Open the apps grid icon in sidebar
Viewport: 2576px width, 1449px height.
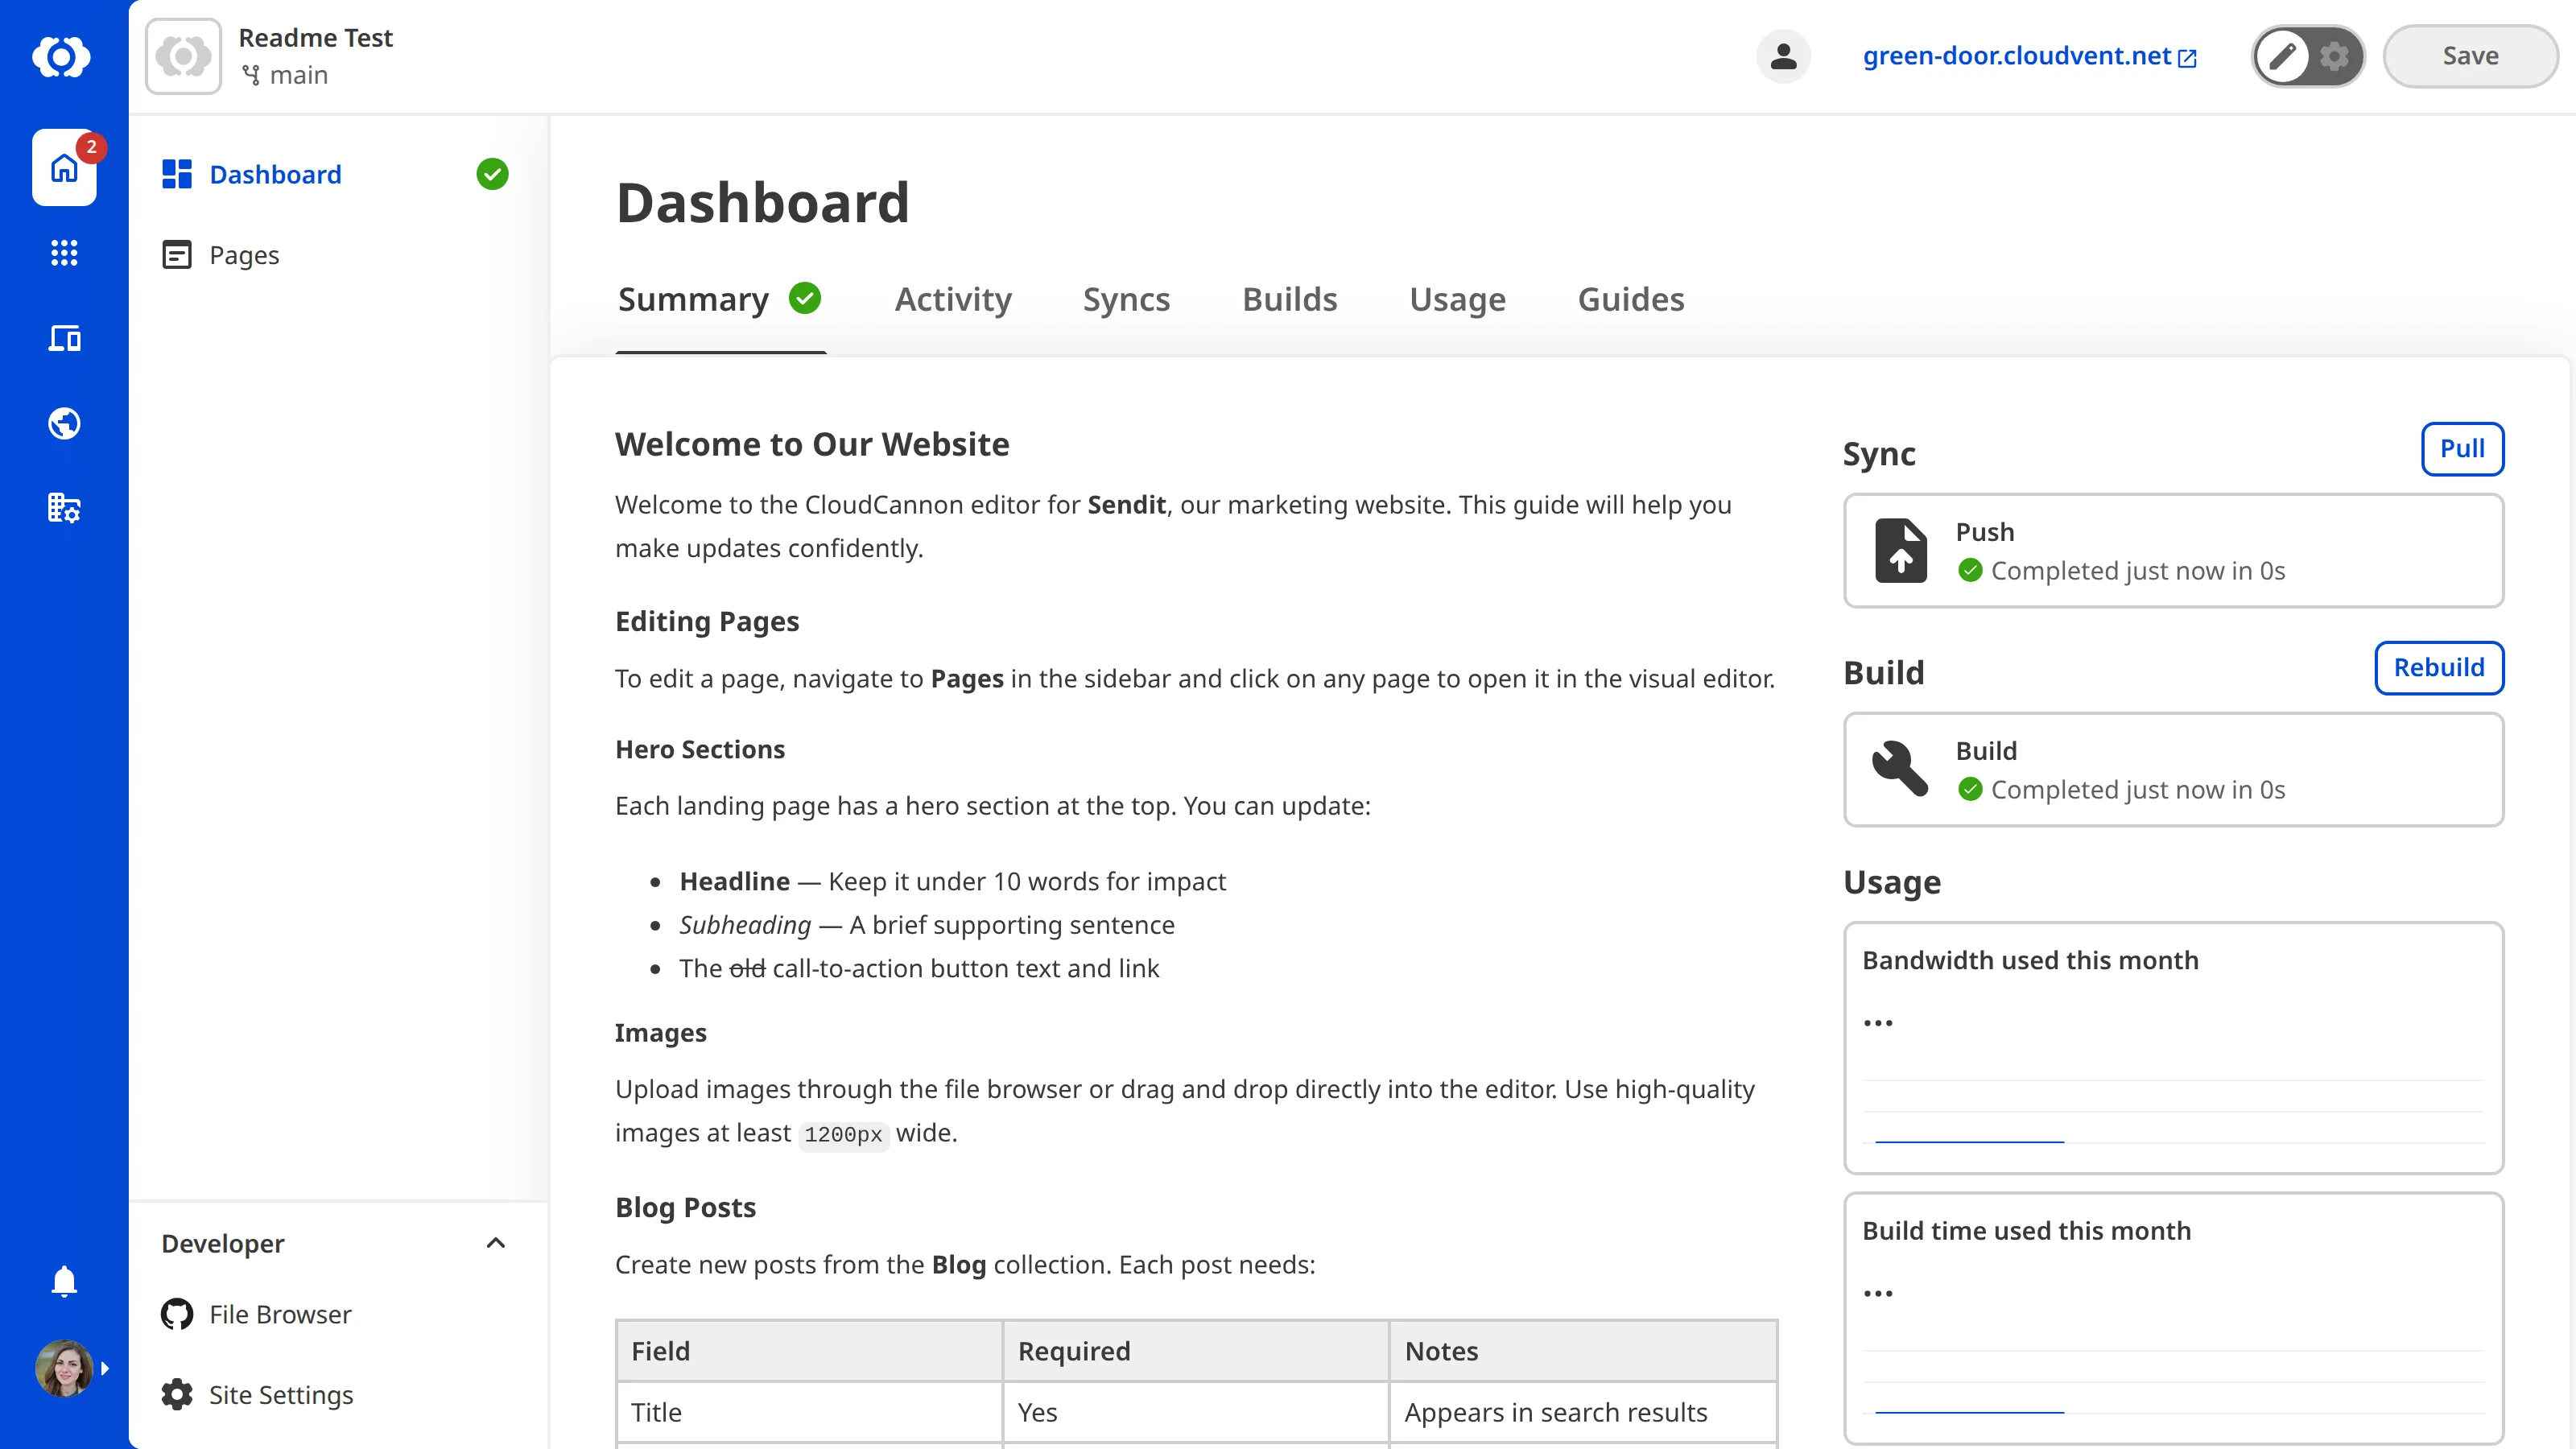[x=64, y=253]
